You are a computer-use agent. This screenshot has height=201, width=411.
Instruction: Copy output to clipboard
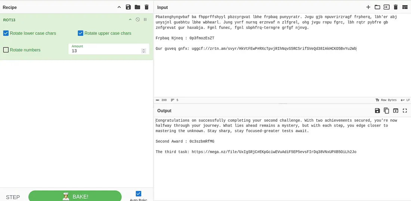click(386, 111)
